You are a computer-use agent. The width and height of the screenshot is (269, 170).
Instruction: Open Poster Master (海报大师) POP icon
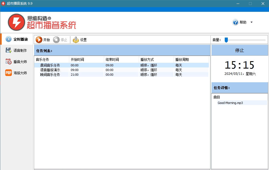click(x=9, y=73)
